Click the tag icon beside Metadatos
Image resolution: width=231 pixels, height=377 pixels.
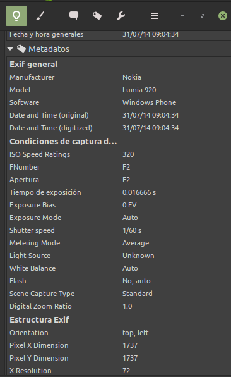pyautogui.click(x=21, y=49)
